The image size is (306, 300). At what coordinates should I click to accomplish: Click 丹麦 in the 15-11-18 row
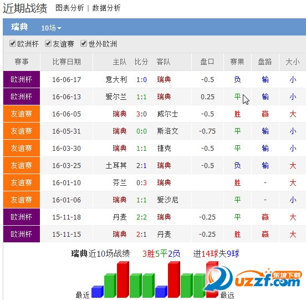tap(120, 217)
